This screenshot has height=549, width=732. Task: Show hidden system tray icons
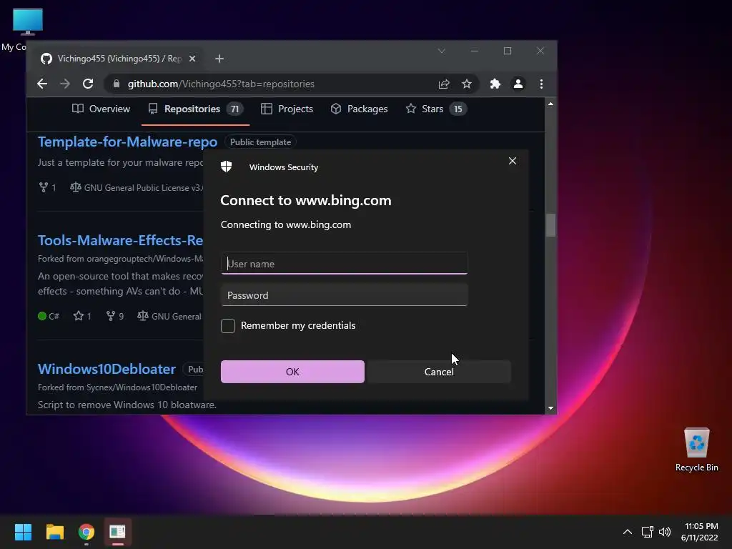coord(628,532)
